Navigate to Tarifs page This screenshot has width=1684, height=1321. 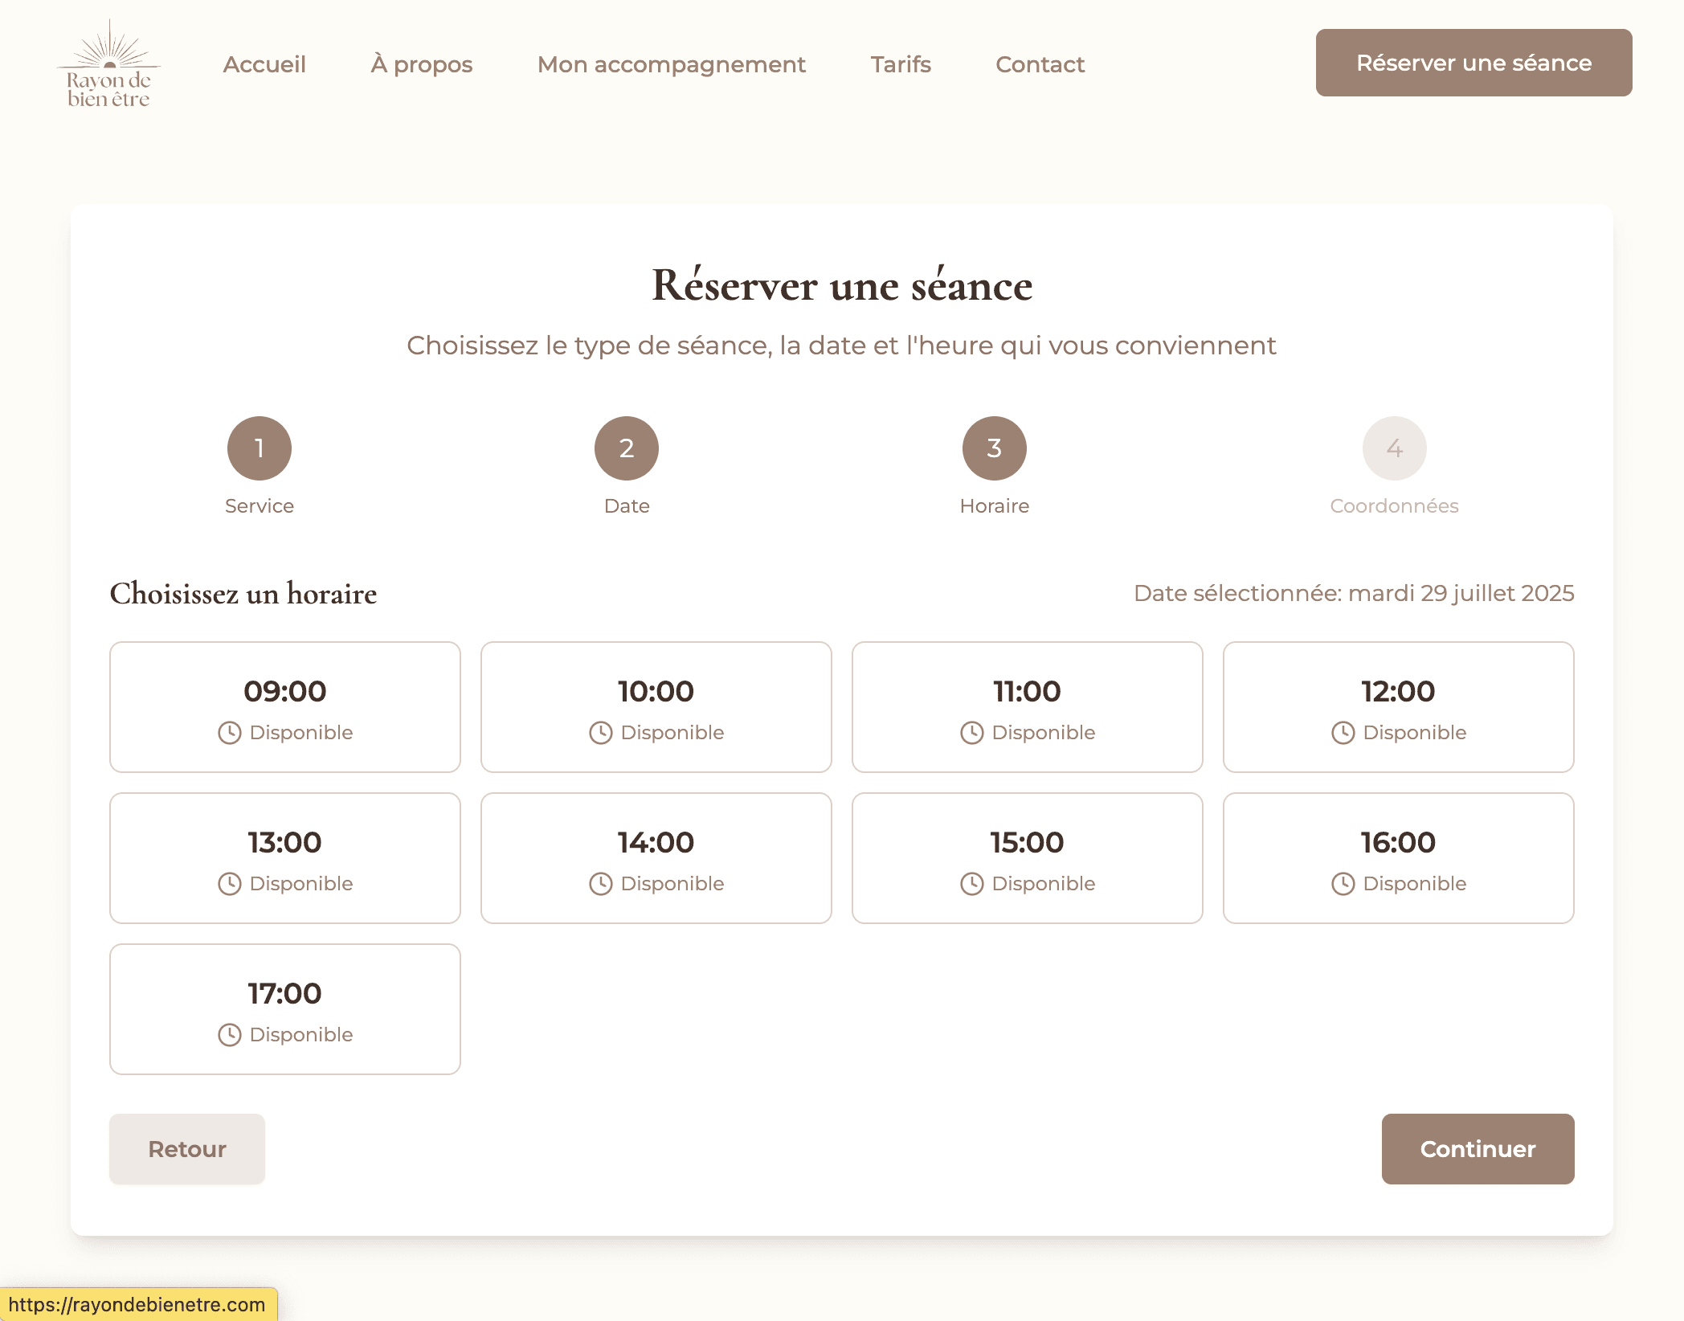point(901,64)
